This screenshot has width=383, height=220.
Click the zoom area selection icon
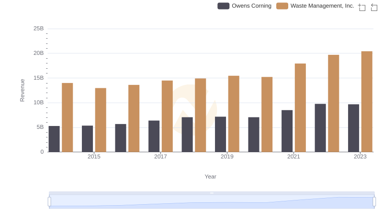pyautogui.click(x=362, y=7)
